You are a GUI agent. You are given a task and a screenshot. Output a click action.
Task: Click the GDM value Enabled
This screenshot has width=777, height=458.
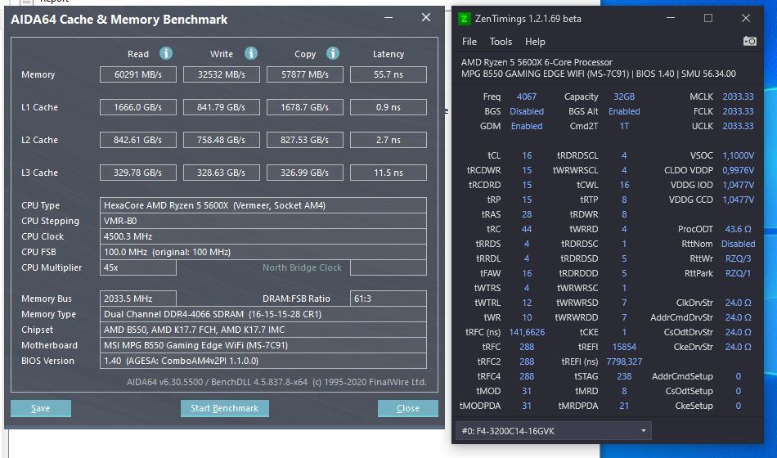tap(526, 126)
